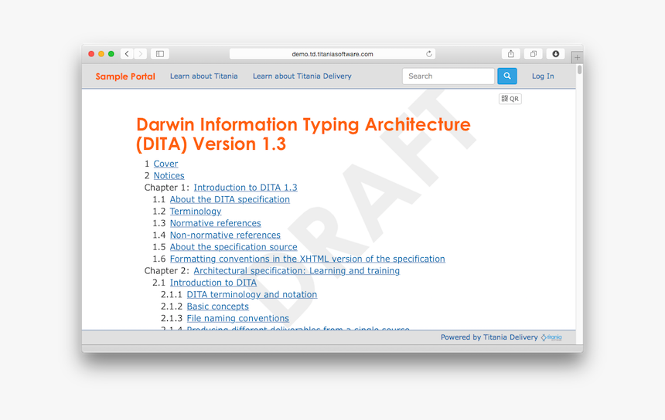Open Introduction to DITA 1.3 chapter link
The image size is (665, 420).
(x=246, y=188)
